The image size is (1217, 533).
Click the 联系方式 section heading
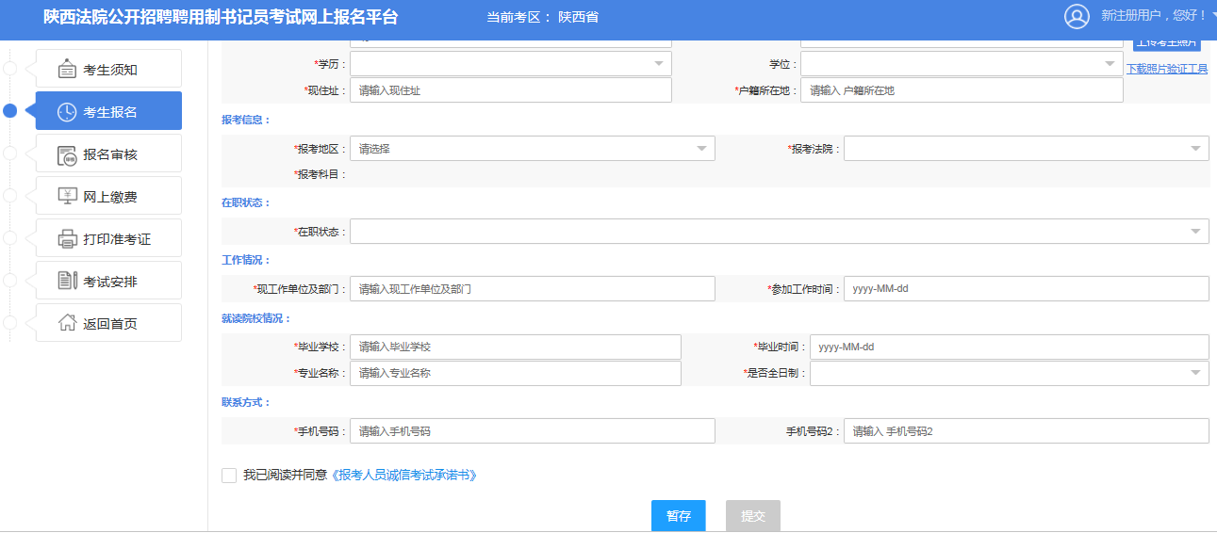tap(246, 402)
